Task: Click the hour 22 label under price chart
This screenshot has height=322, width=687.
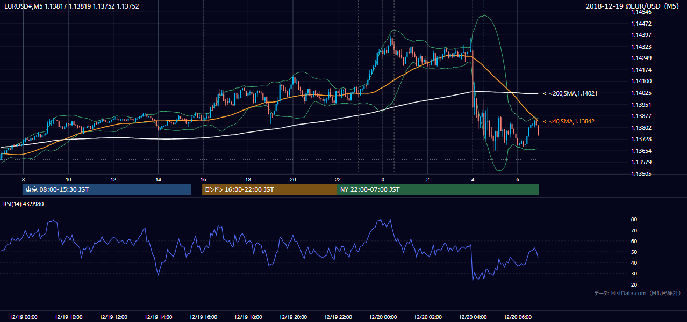Action: click(x=338, y=179)
